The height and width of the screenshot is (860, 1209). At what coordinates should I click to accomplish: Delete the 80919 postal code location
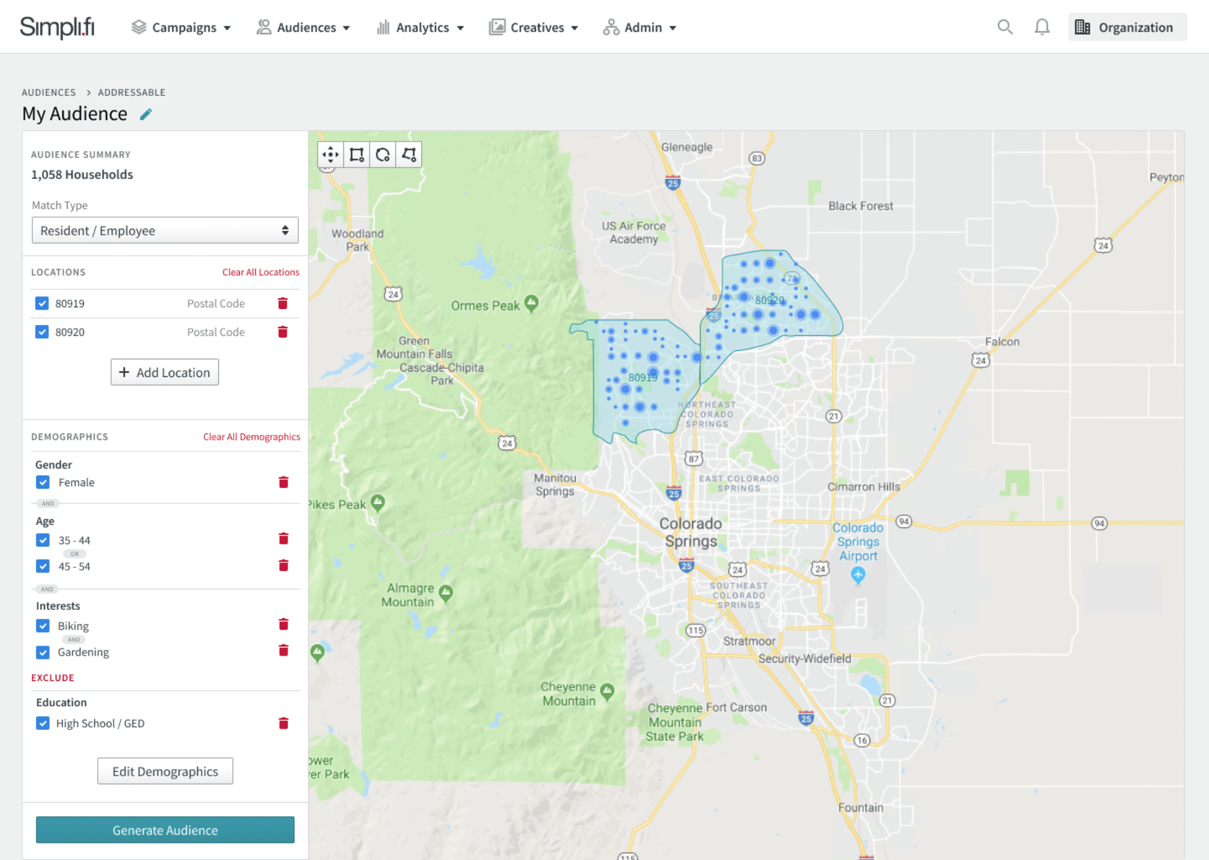point(283,303)
